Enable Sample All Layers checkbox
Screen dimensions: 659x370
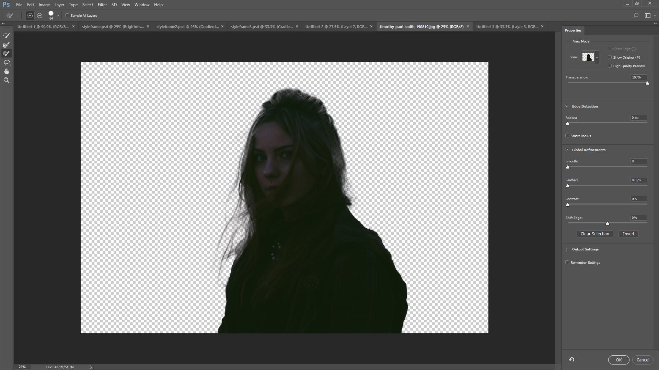coord(67,15)
